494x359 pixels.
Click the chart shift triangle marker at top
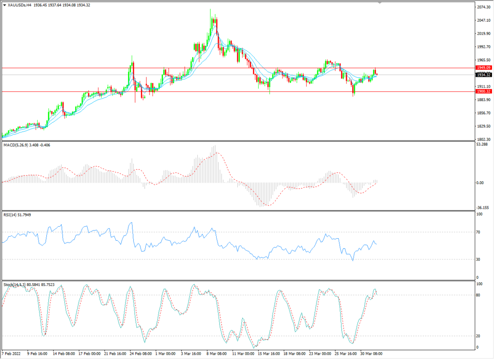pos(380,3)
